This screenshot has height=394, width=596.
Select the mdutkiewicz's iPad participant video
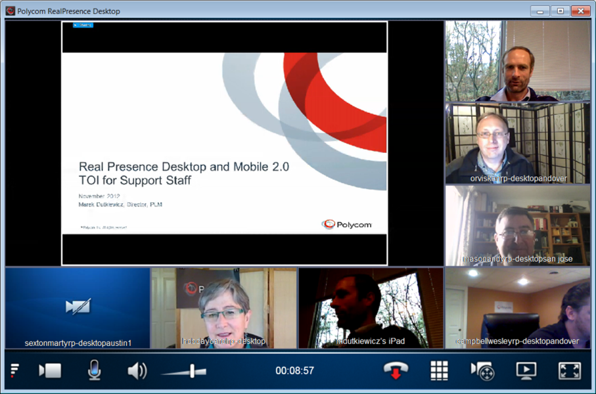(x=371, y=308)
